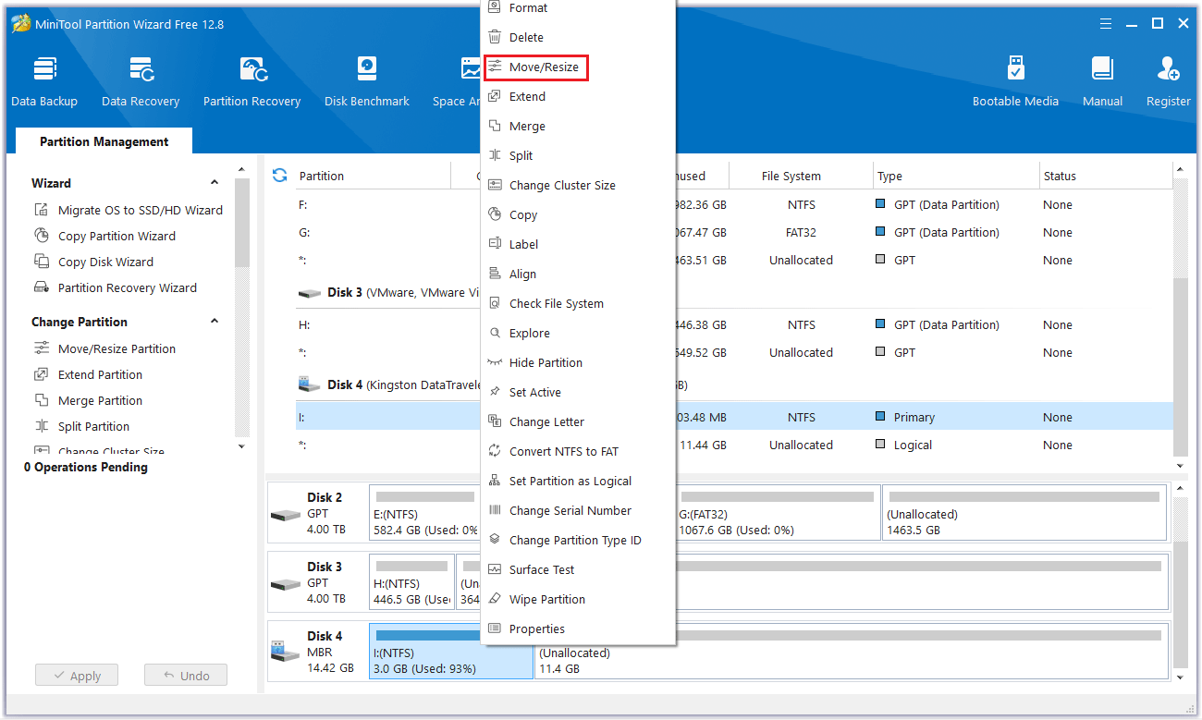Choose Merge from context menu
The height and width of the screenshot is (720, 1202).
point(578,127)
